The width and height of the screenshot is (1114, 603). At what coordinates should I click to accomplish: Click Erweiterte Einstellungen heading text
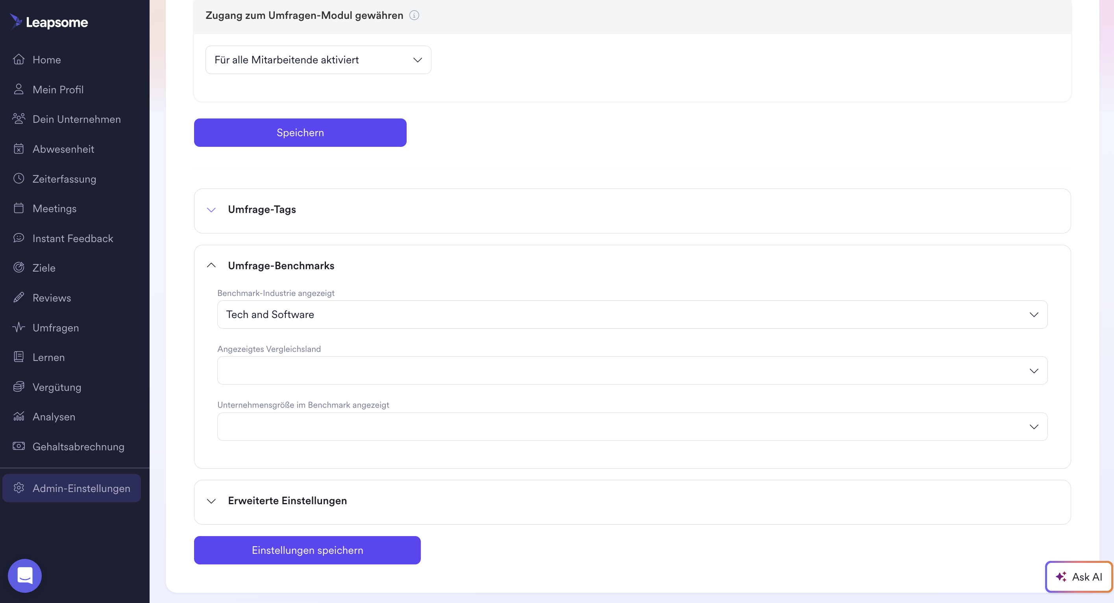[288, 501]
